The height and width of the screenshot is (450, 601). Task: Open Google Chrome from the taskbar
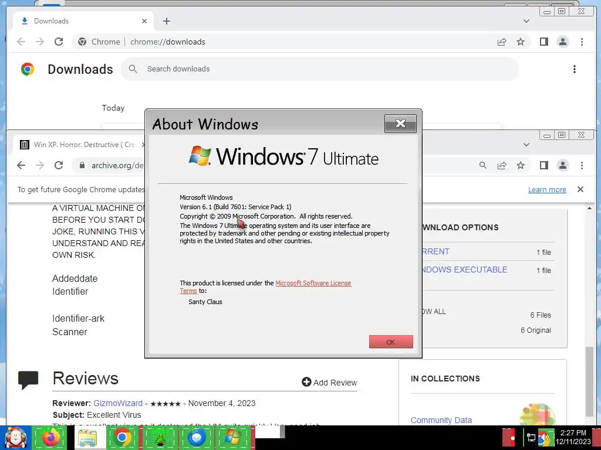pyautogui.click(x=122, y=437)
